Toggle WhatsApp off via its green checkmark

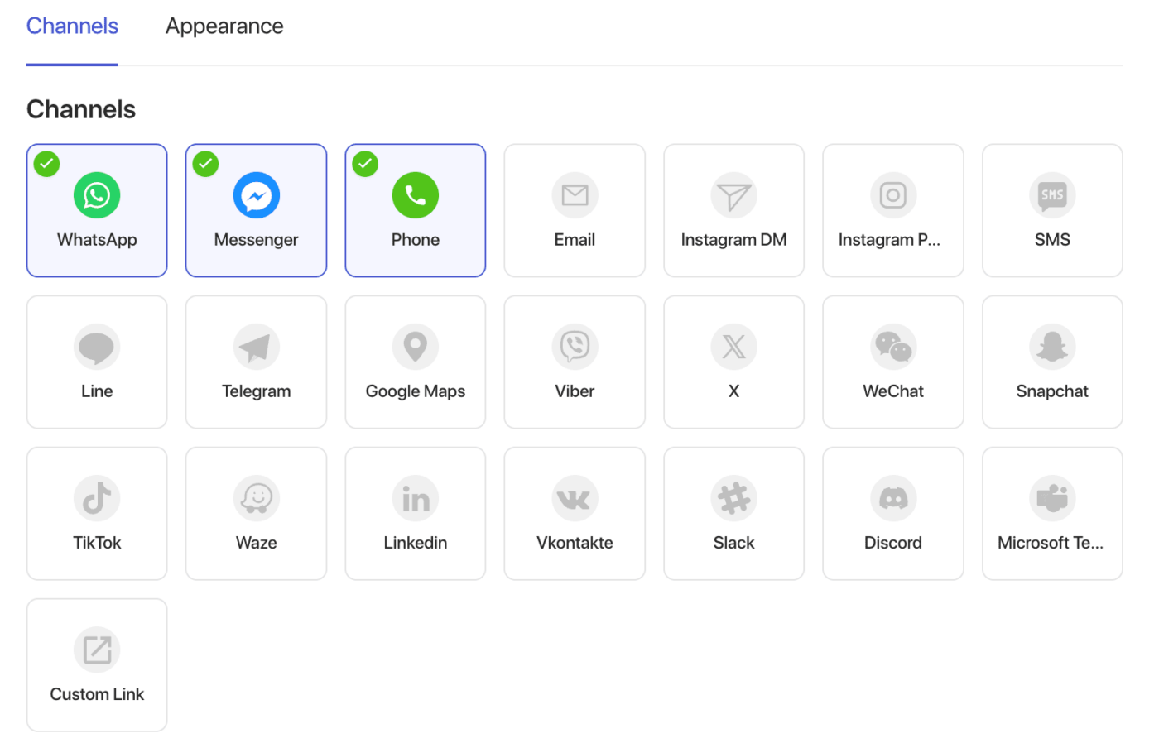pyautogui.click(x=46, y=164)
